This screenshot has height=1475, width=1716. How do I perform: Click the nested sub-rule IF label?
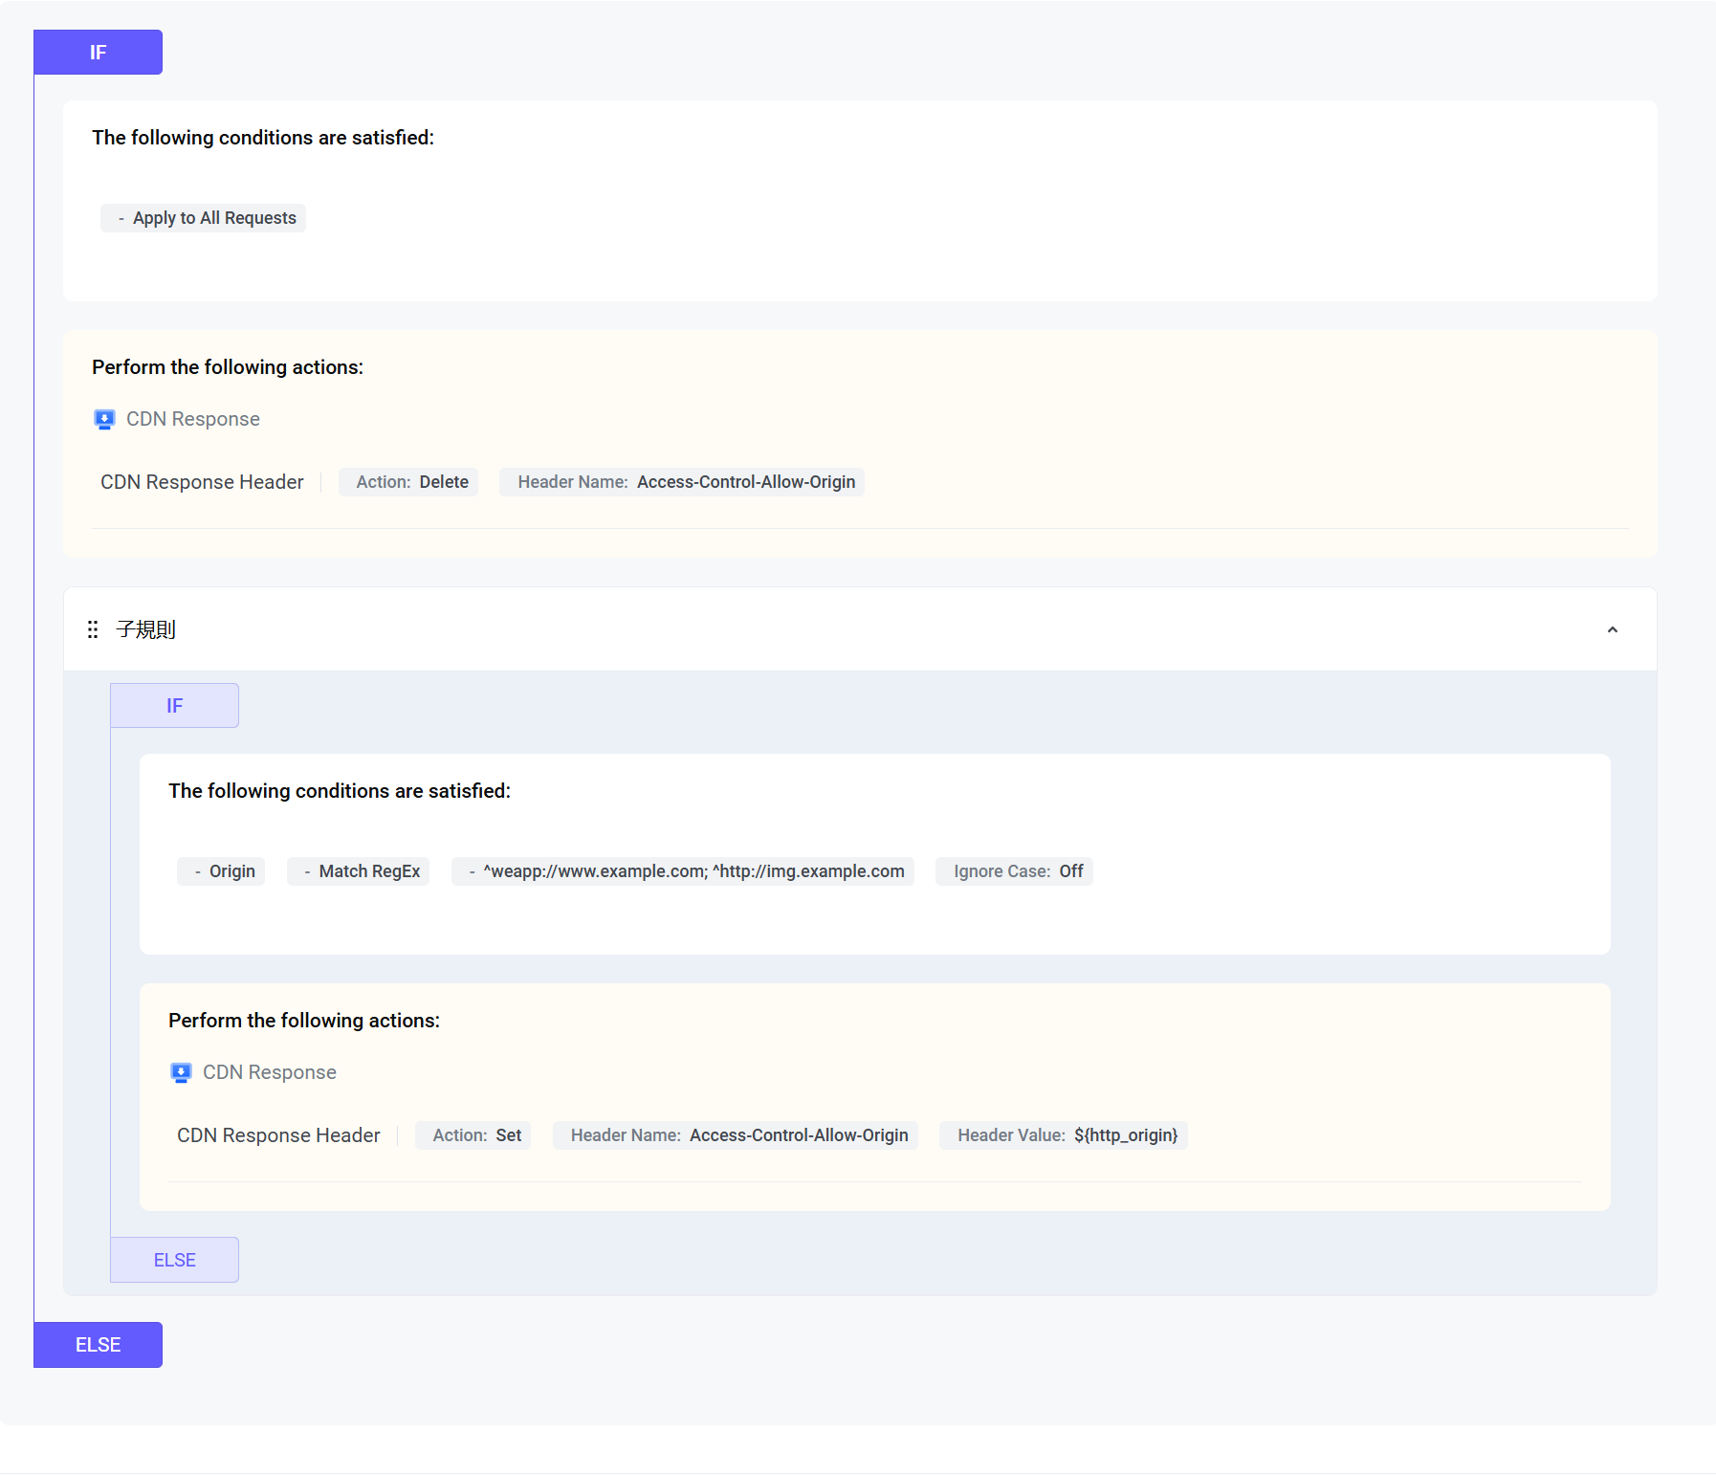click(174, 706)
